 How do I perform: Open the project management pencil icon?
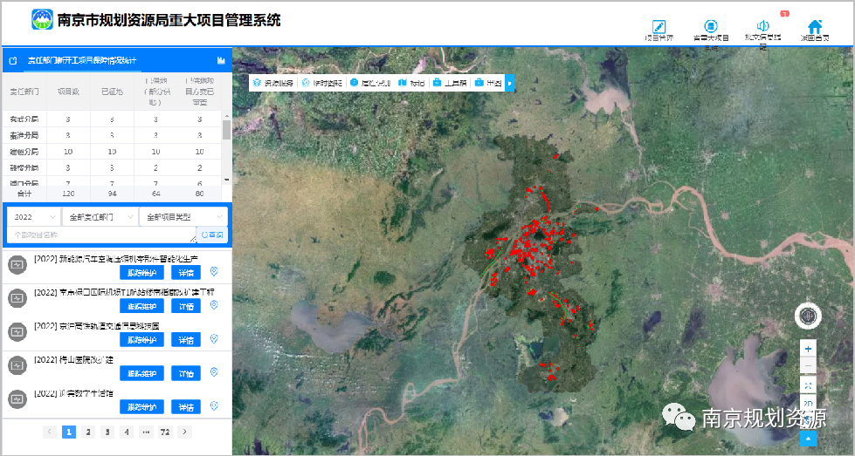tap(658, 26)
